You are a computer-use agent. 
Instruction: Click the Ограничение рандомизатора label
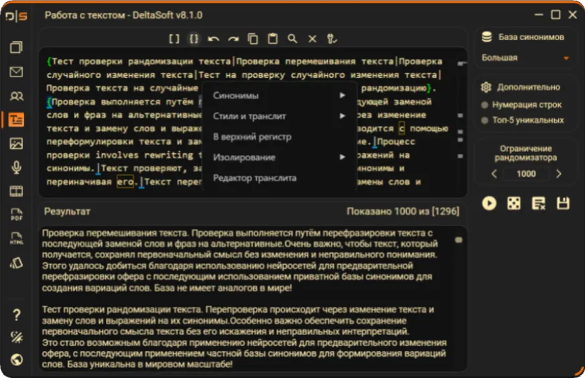[x=525, y=153]
